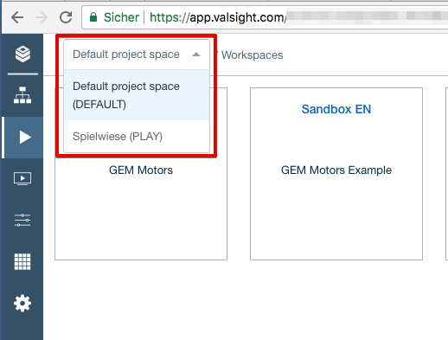The width and height of the screenshot is (448, 340).
Task: Select the play triangle sidebar icon
Action: (25, 137)
